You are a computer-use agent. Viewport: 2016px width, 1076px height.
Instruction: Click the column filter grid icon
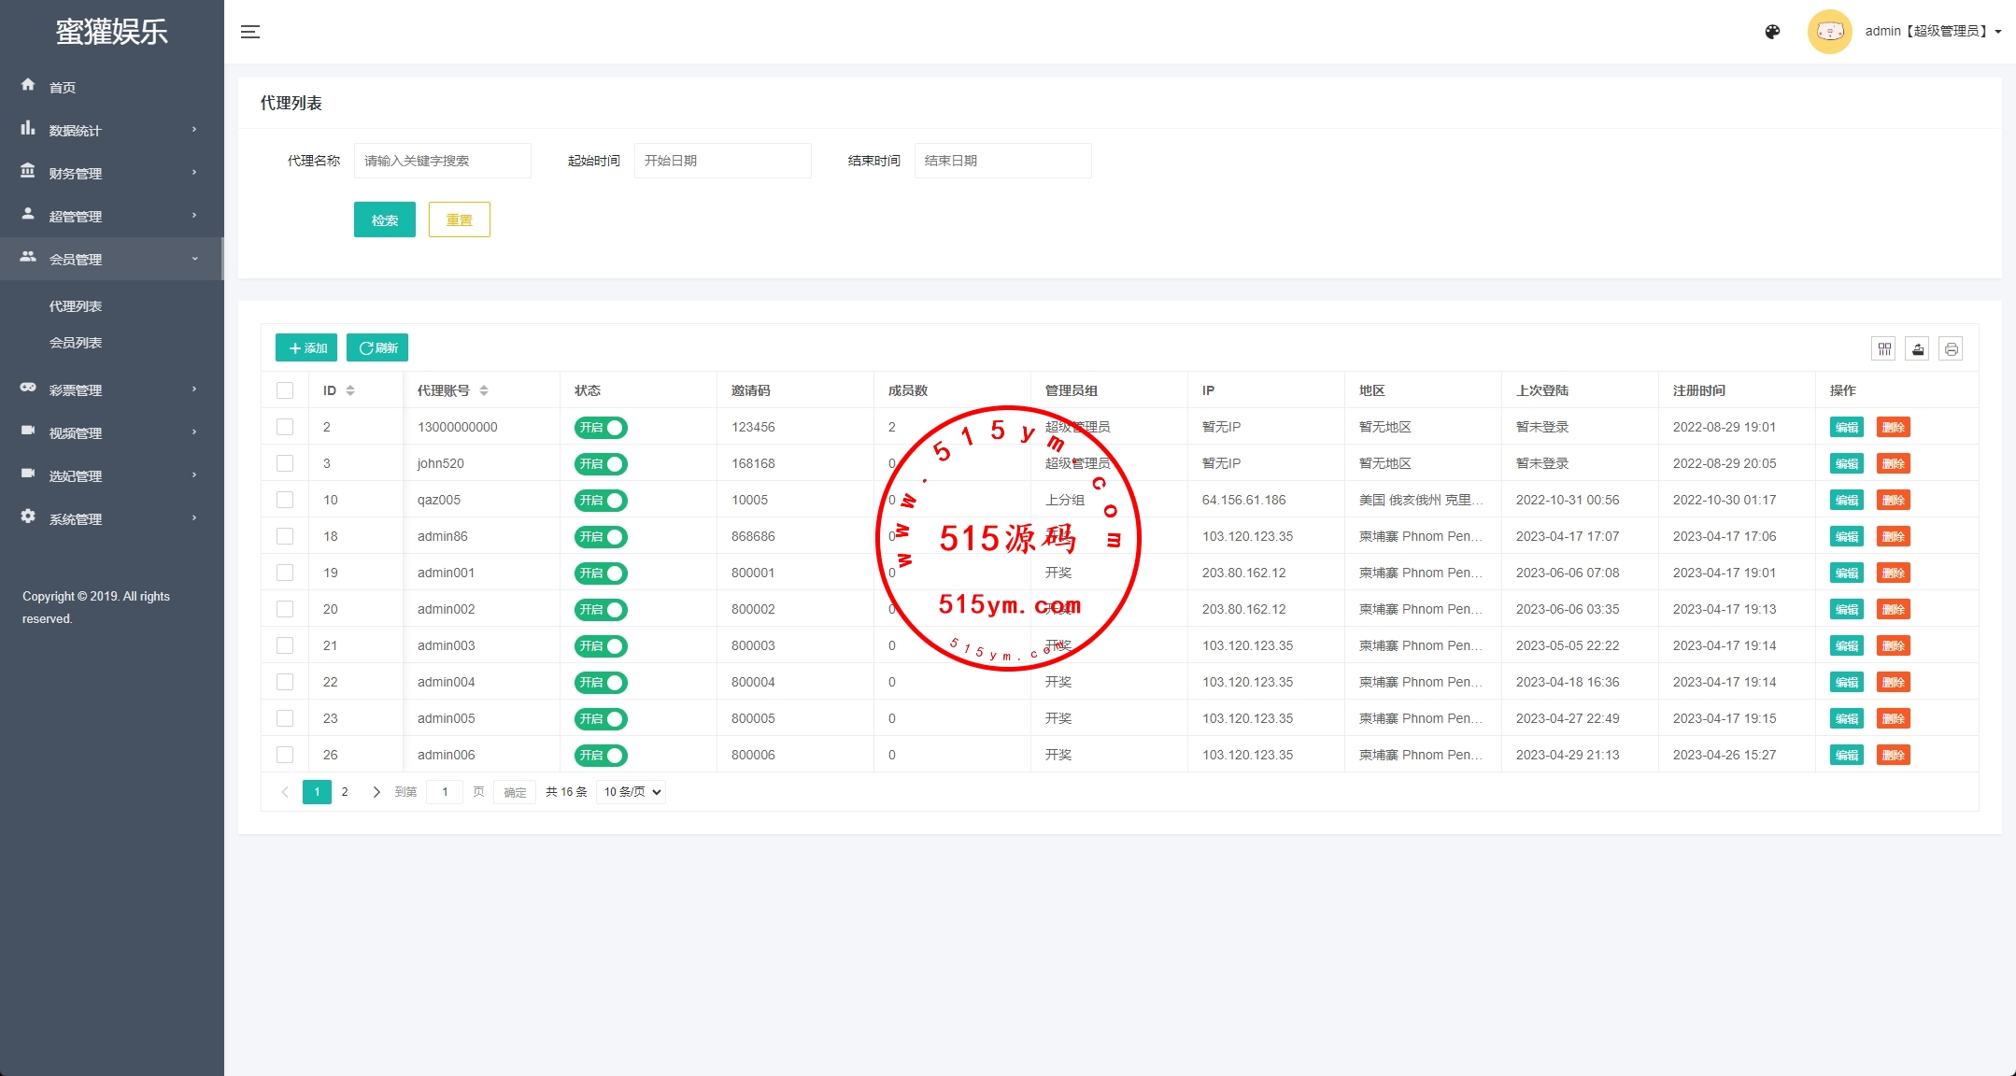click(1884, 348)
